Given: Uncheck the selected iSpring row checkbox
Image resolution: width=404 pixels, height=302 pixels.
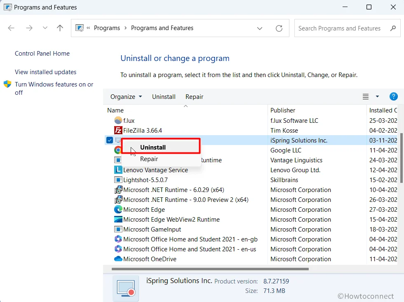Looking at the screenshot, I should [x=110, y=140].
